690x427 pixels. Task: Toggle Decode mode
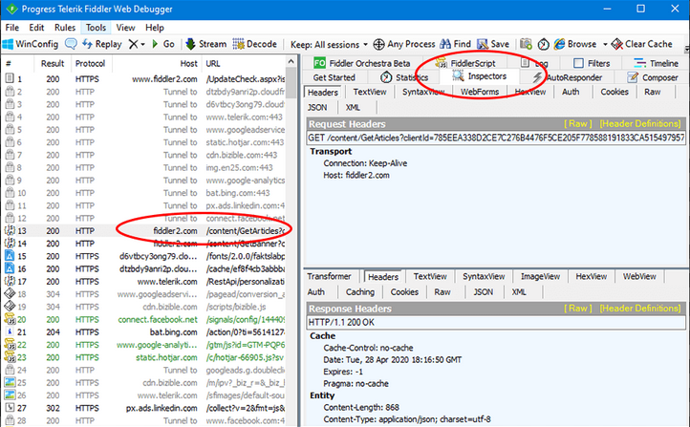point(255,44)
